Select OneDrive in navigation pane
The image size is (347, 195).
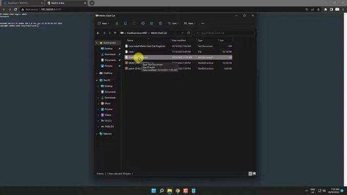point(108,73)
